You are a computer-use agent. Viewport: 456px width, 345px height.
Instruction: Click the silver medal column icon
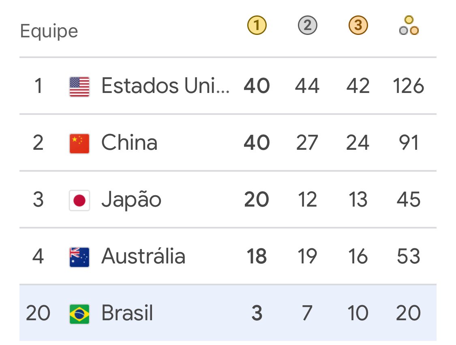(307, 25)
